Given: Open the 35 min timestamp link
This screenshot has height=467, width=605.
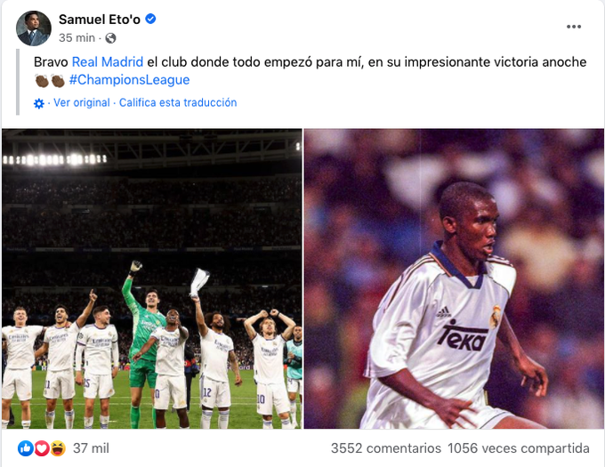Looking at the screenshot, I should [77, 37].
